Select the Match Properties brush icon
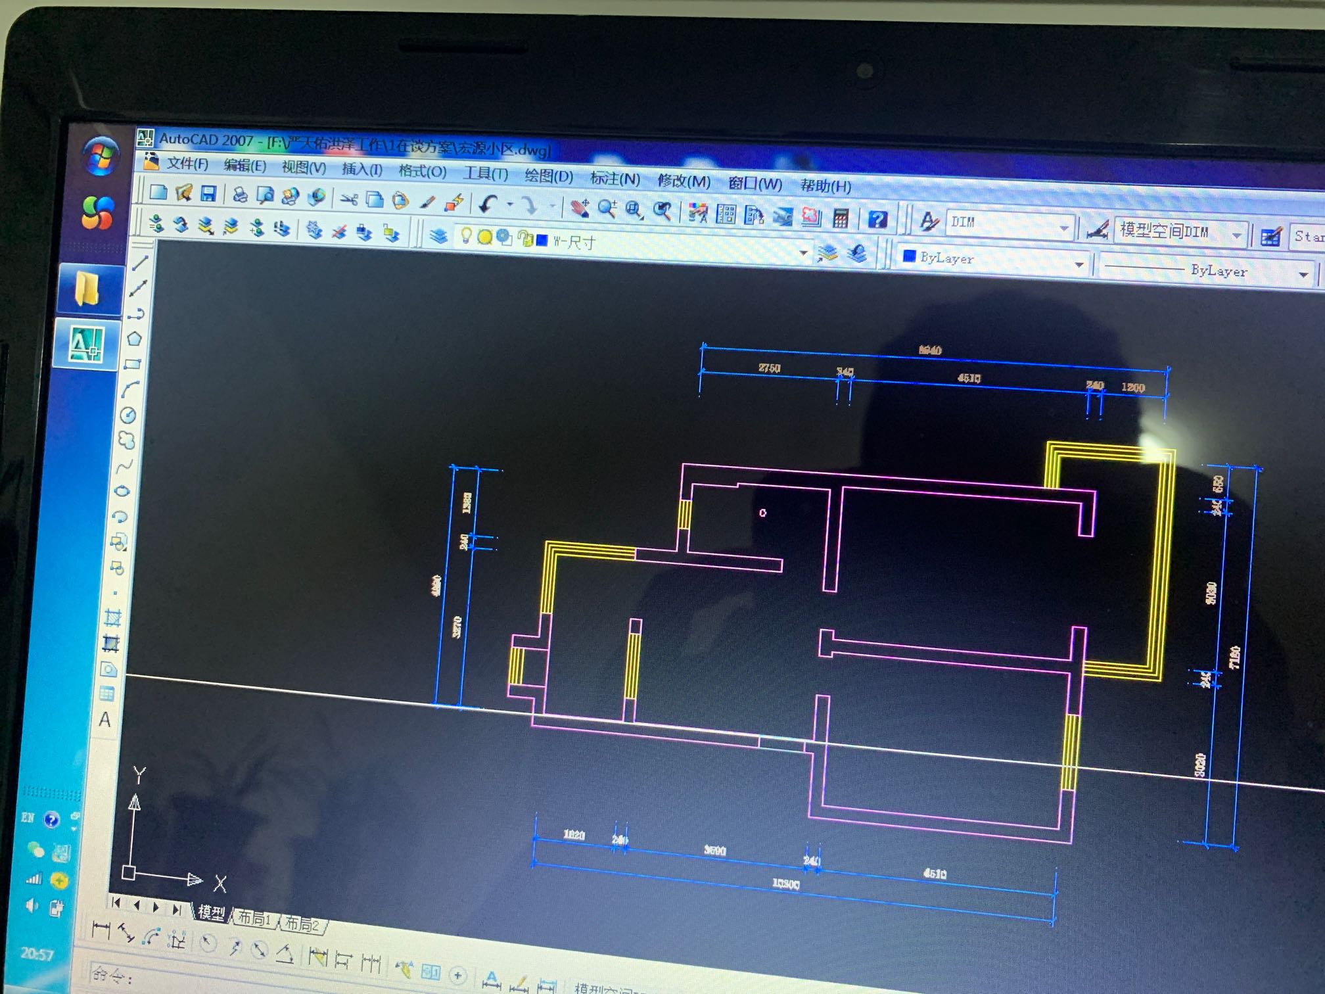 point(427,202)
